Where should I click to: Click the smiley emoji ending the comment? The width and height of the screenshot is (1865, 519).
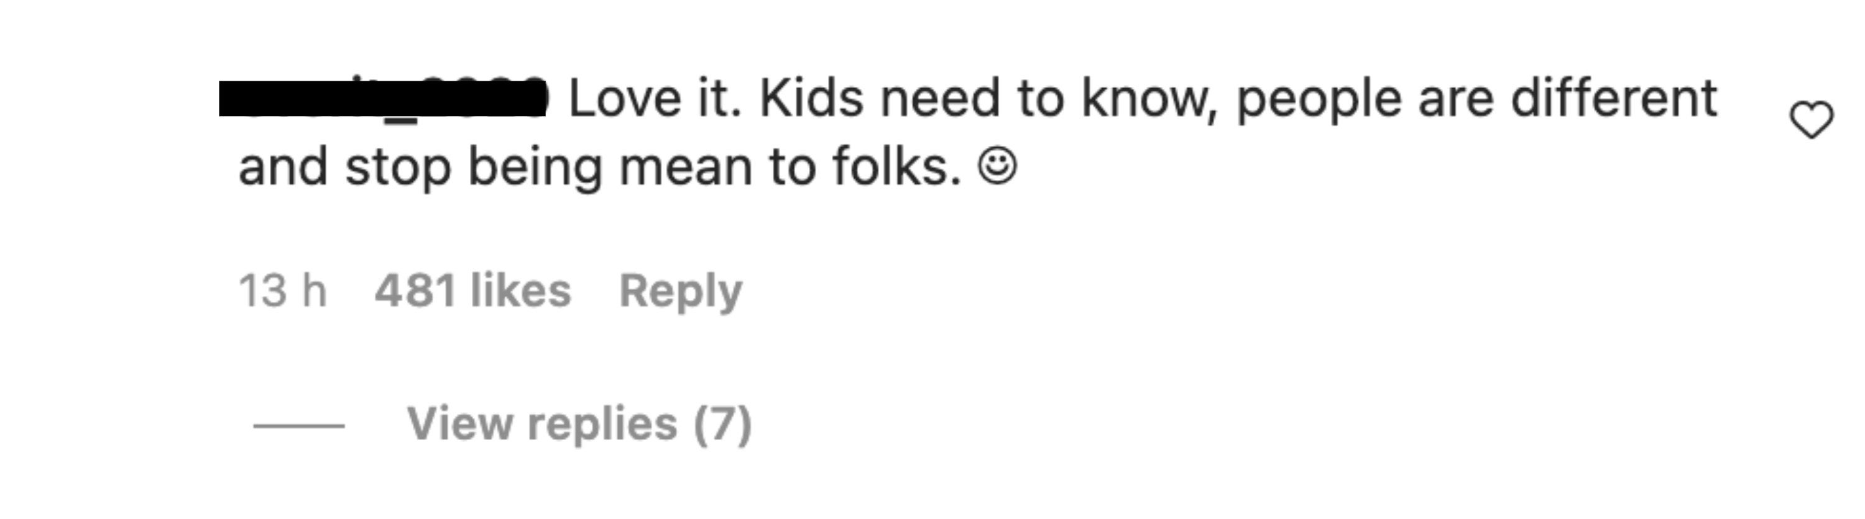pyautogui.click(x=998, y=167)
